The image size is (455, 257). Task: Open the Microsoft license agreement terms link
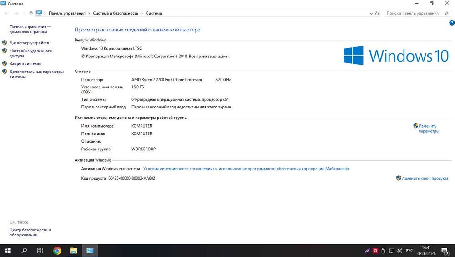(x=246, y=169)
